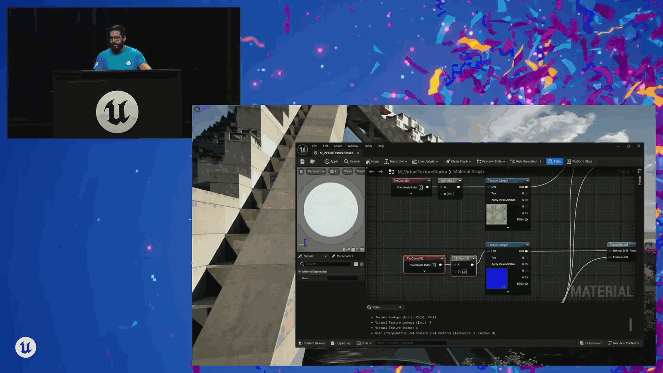This screenshot has height=373, width=663.
Task: Select the preview cube mesh shape icon
Action: [358, 249]
